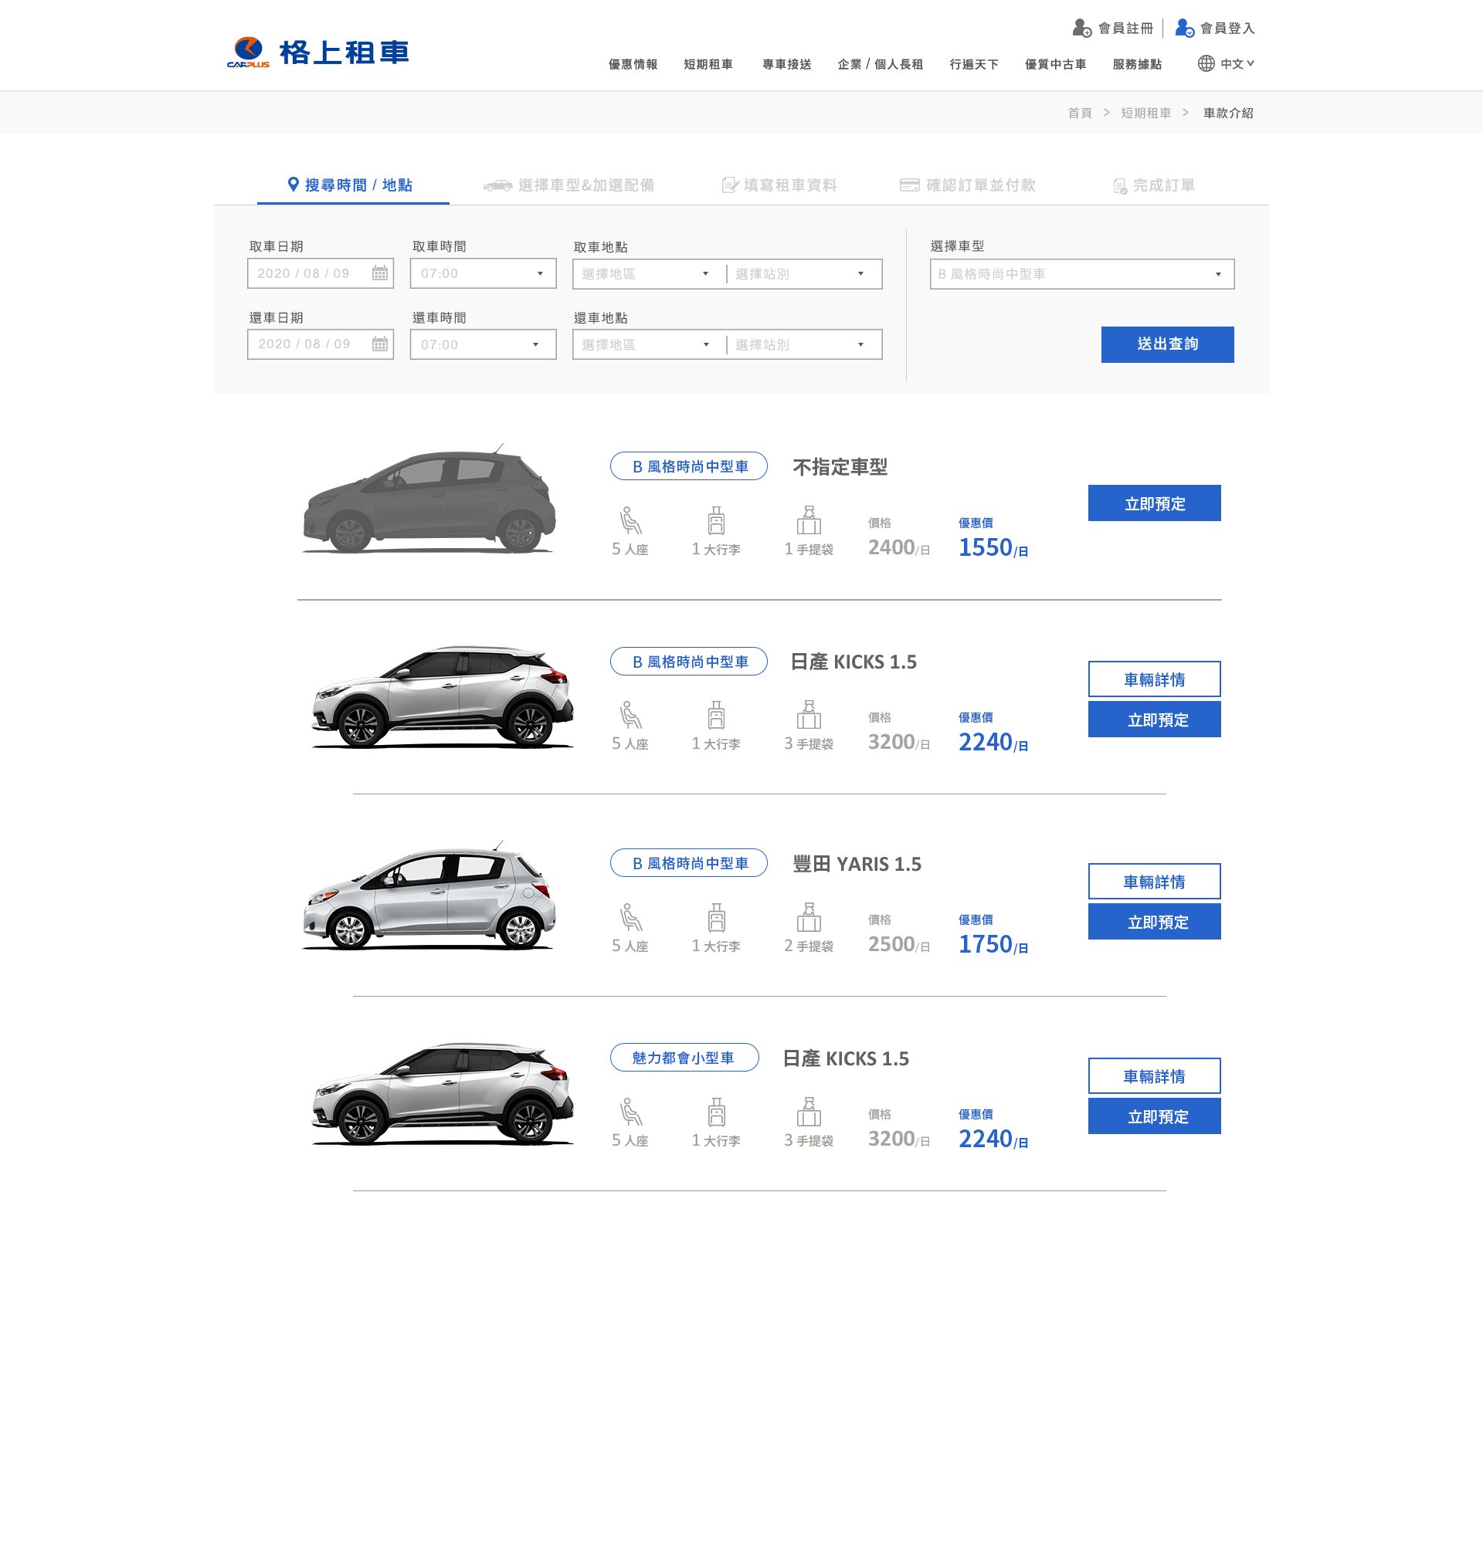Click the handbag icon in 豐田 YARIS row
Image resolution: width=1483 pixels, height=1544 pixels.
point(809,918)
